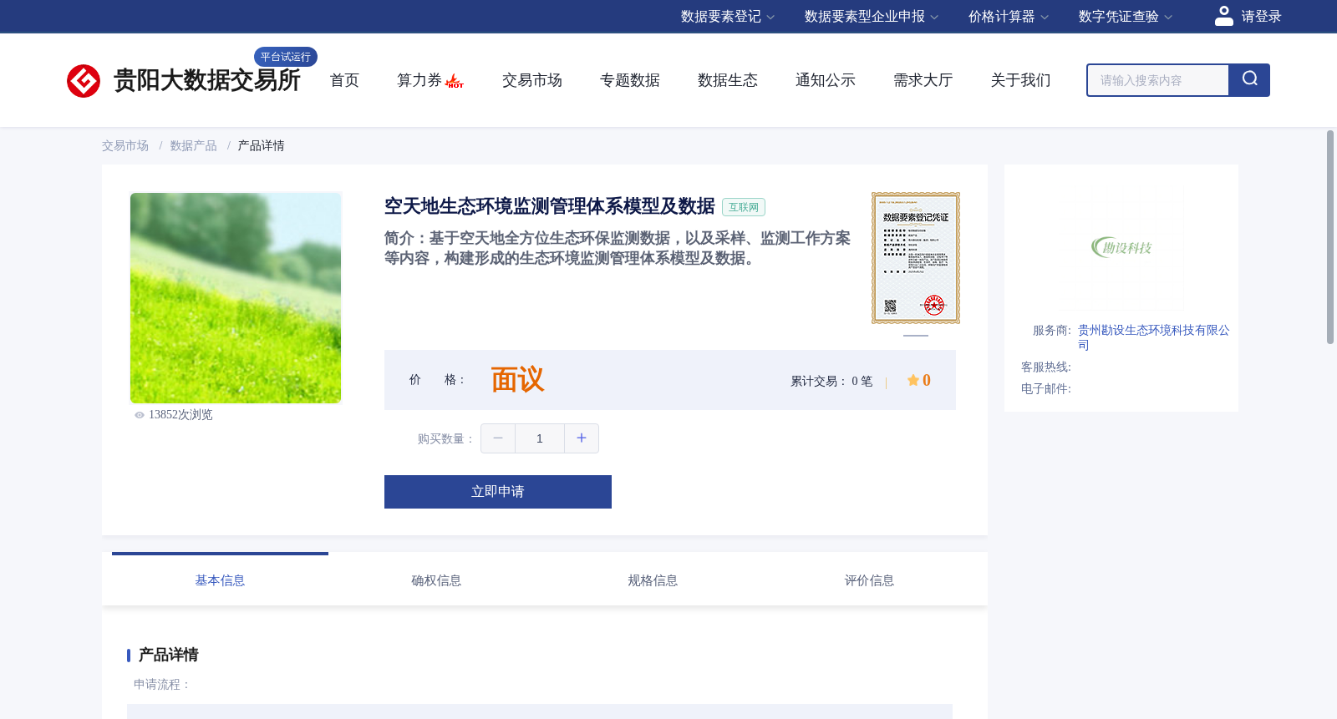Viewport: 1337px width, 719px height.
Task: Expand the 数字凭证查验 dropdown
Action: tap(1126, 17)
